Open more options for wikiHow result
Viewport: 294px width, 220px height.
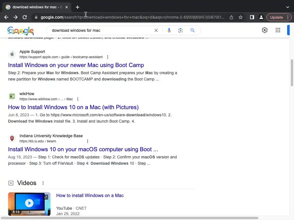coord(78,99)
